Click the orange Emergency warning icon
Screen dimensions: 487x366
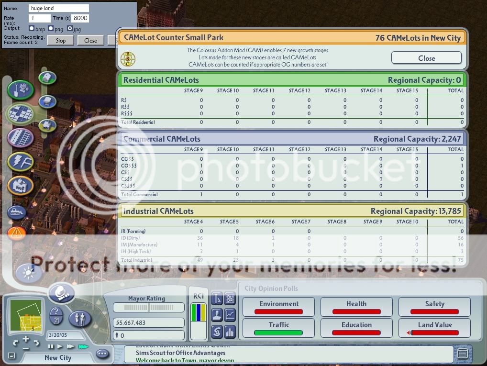pyautogui.click(x=17, y=233)
